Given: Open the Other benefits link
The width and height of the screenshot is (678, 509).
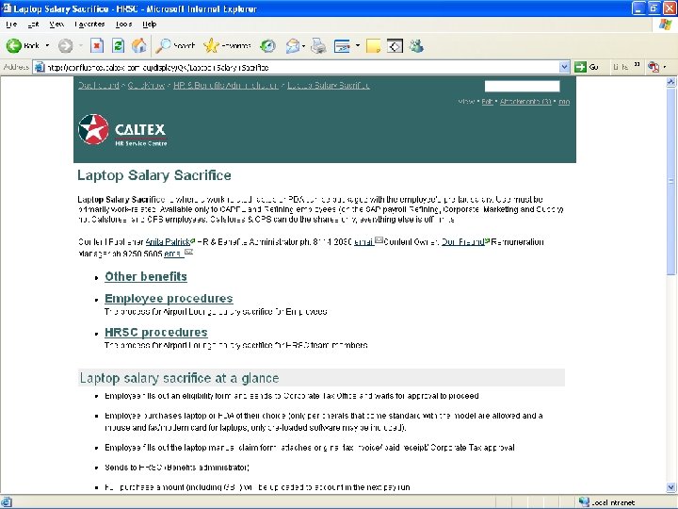Looking at the screenshot, I should pyautogui.click(x=146, y=276).
